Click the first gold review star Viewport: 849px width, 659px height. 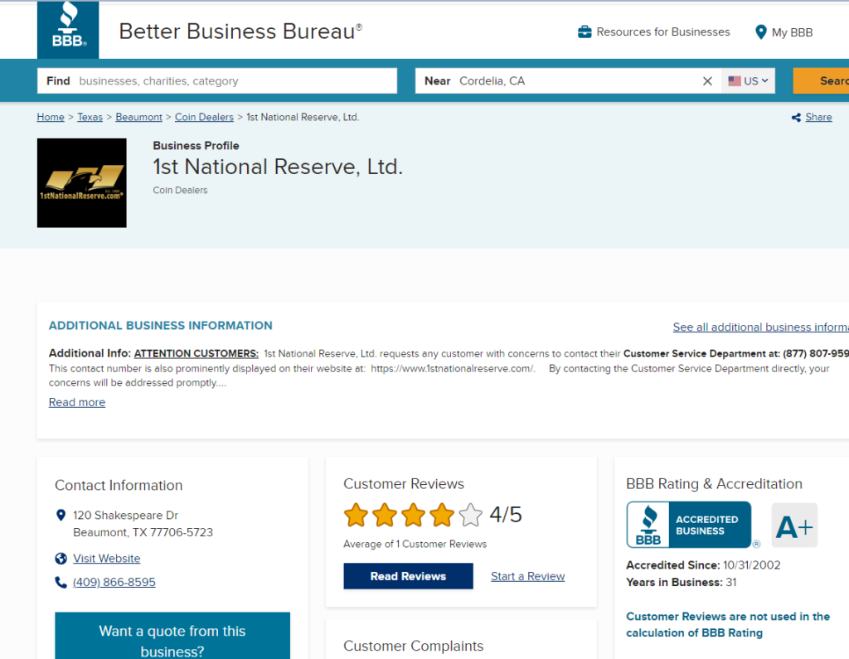pos(356,515)
